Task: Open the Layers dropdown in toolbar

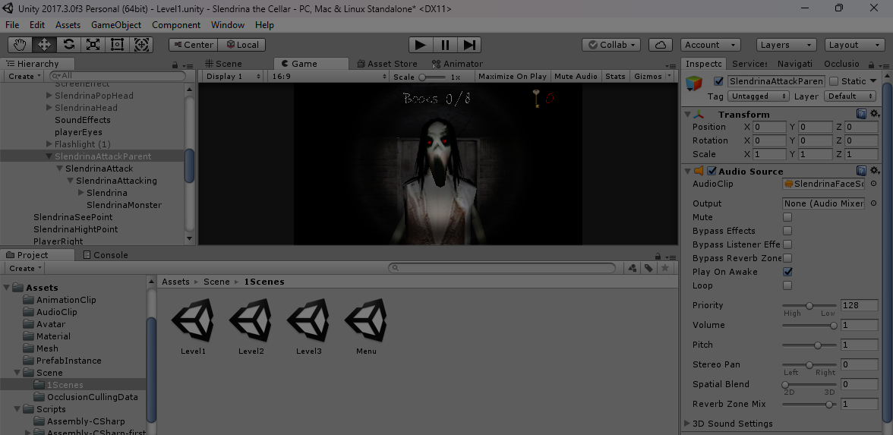Action: [787, 45]
